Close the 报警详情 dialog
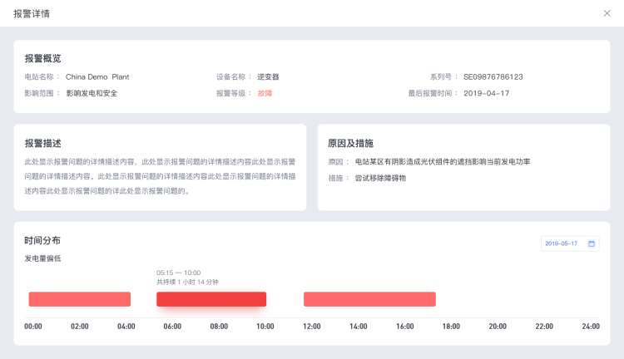 (x=607, y=13)
